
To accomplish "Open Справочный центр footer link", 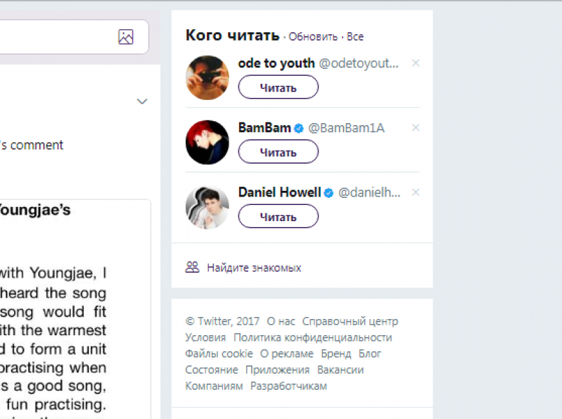I will (x=350, y=321).
